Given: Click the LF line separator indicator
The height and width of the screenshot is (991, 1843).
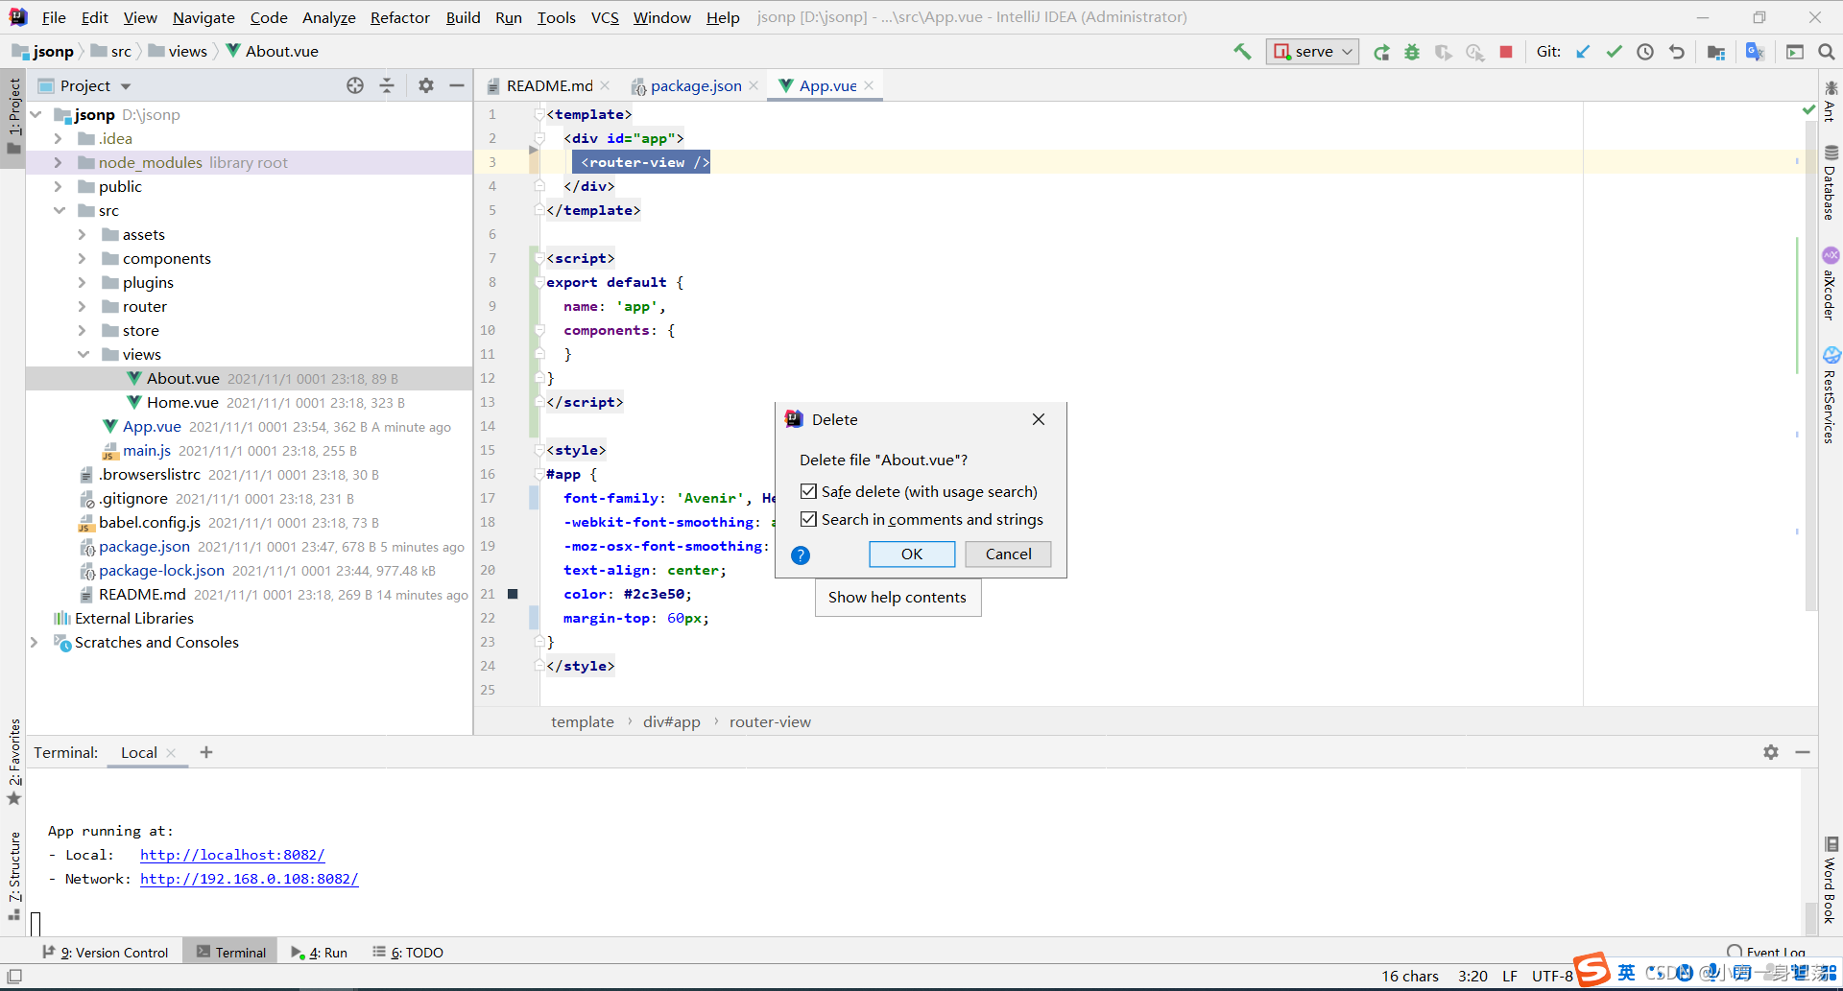Looking at the screenshot, I should pyautogui.click(x=1510, y=976).
